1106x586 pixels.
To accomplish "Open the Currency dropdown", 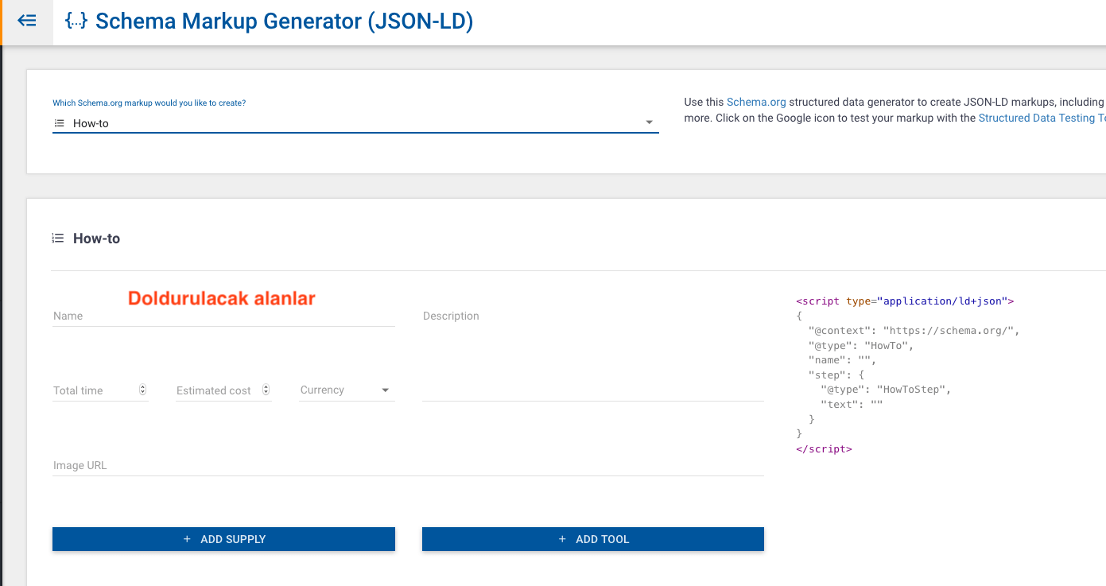I will tap(347, 390).
